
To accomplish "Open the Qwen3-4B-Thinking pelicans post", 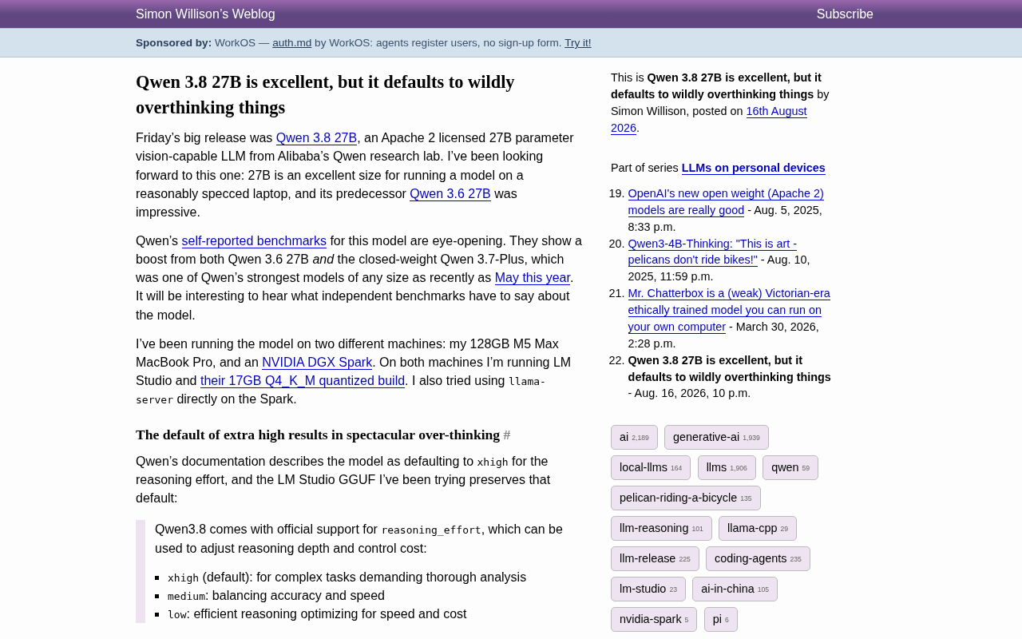I will point(712,252).
